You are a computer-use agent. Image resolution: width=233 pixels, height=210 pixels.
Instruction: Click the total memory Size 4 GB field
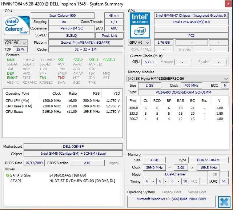(x=154, y=160)
